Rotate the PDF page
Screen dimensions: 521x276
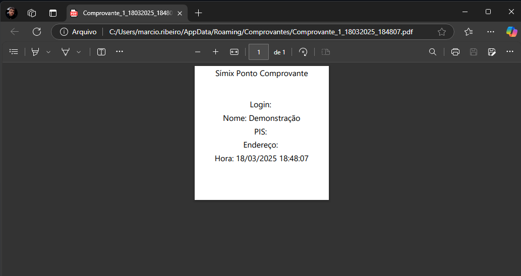303,52
